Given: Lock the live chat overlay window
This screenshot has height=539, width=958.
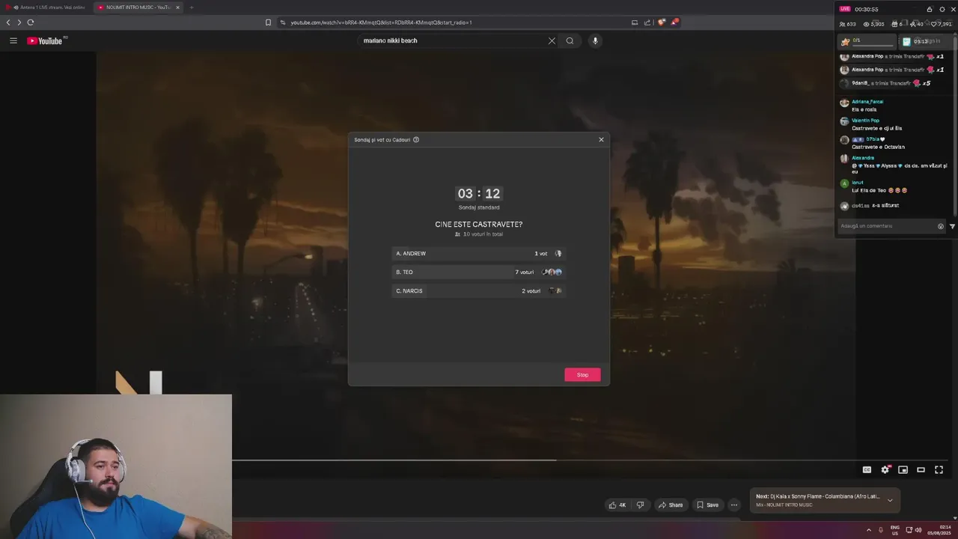Looking at the screenshot, I should click(x=930, y=9).
